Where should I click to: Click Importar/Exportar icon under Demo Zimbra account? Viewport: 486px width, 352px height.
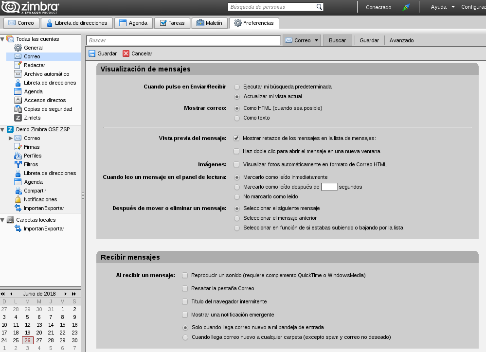(18, 208)
